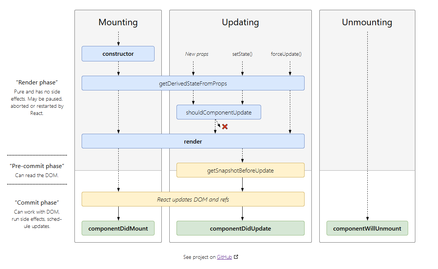Click the "Commit phase" label

click(x=37, y=202)
